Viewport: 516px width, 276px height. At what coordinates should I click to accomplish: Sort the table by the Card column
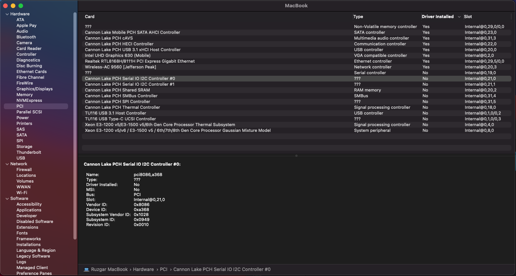[x=89, y=17]
